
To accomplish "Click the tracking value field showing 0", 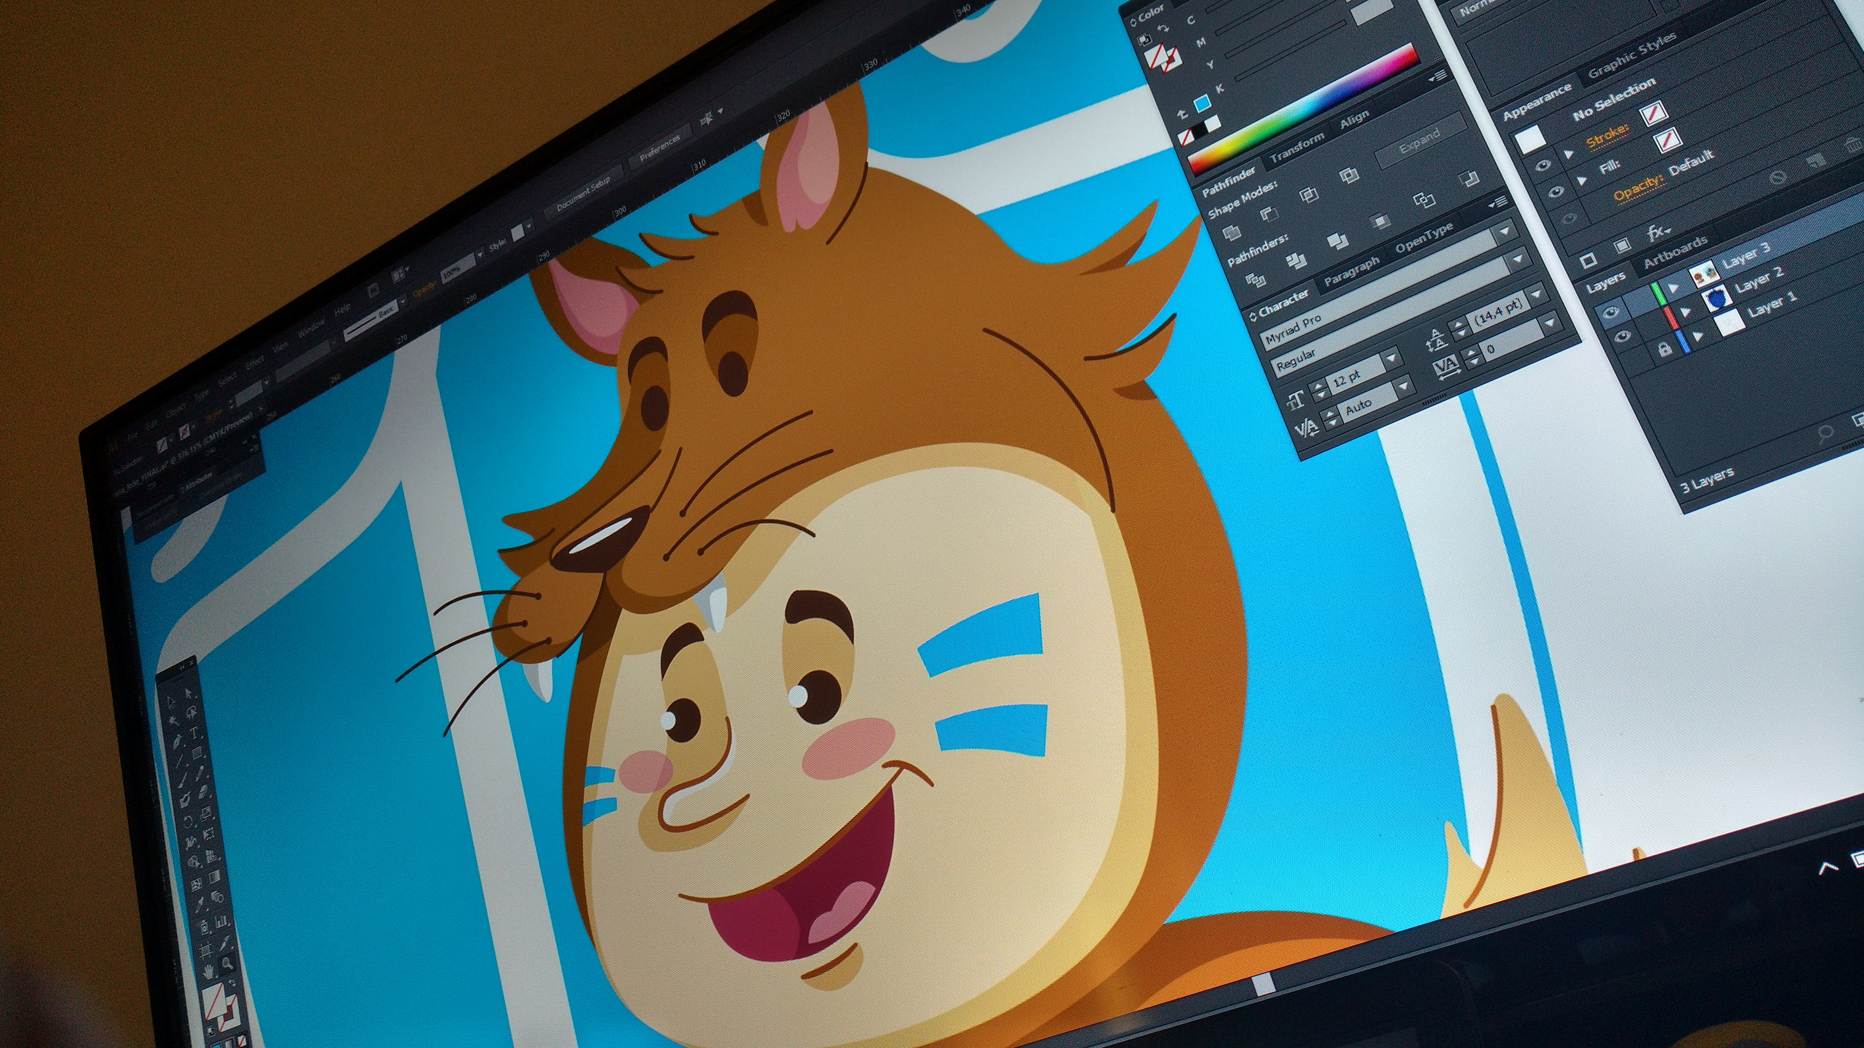I will pos(1512,340).
